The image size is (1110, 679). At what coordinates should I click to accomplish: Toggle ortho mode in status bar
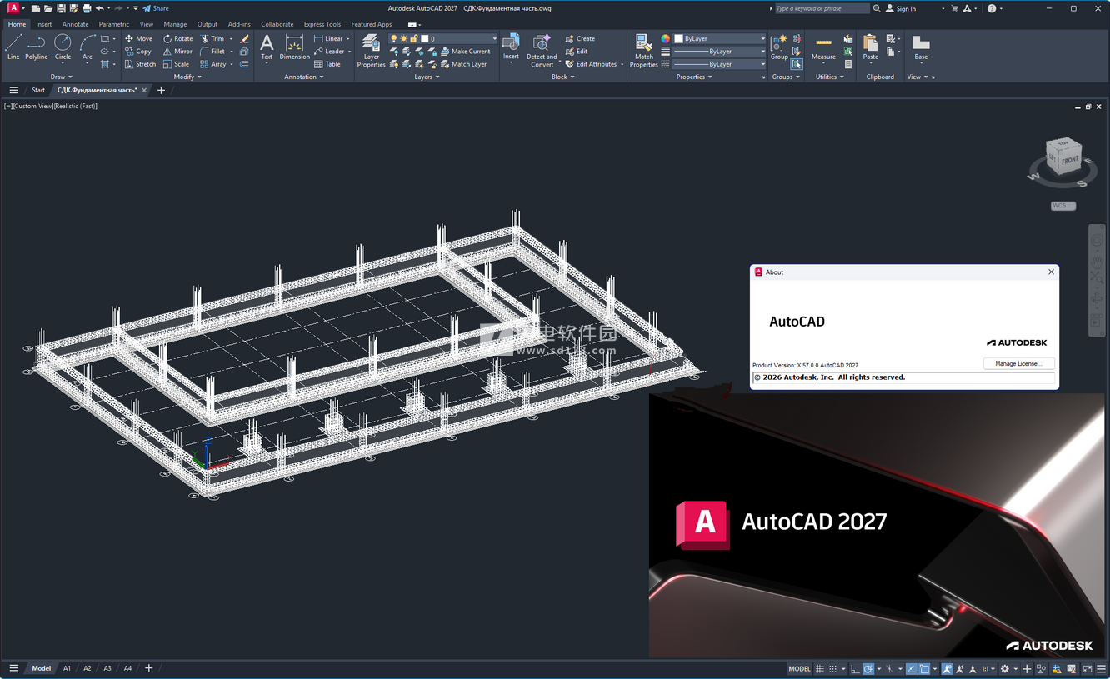[855, 669]
